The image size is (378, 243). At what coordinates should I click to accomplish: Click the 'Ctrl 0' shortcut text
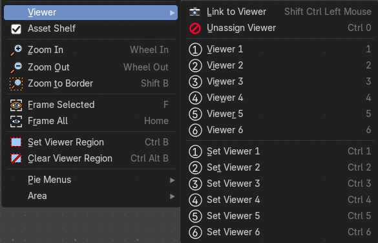[x=359, y=28]
